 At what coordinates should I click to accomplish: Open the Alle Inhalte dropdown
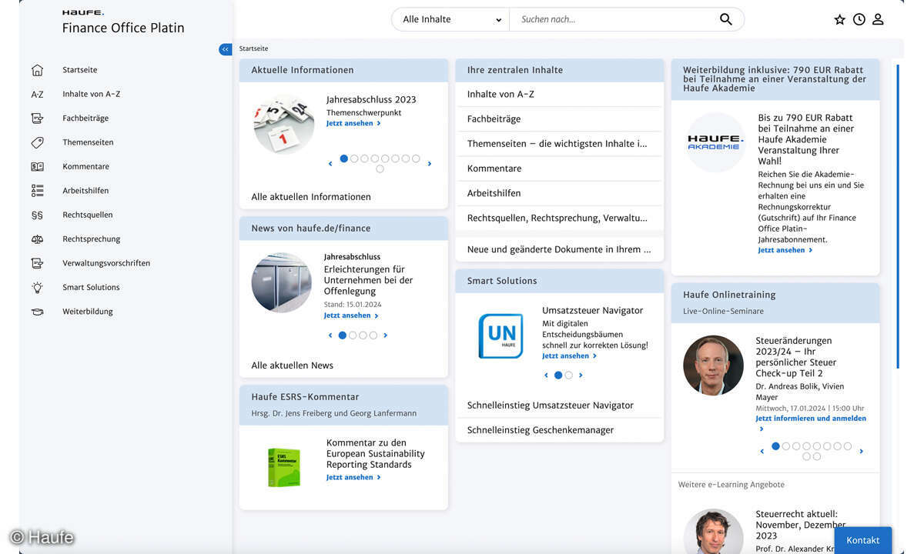451,19
